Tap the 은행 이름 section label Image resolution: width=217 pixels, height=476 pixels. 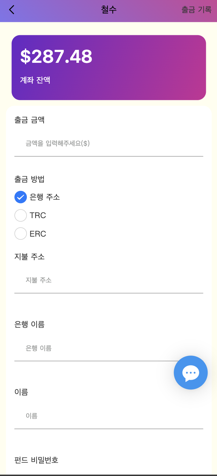click(x=30, y=325)
